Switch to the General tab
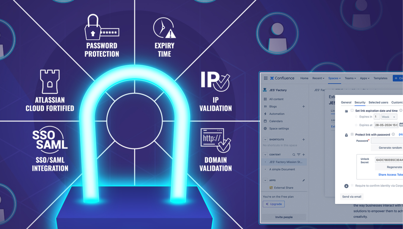This screenshot has width=403, height=229. pos(346,102)
